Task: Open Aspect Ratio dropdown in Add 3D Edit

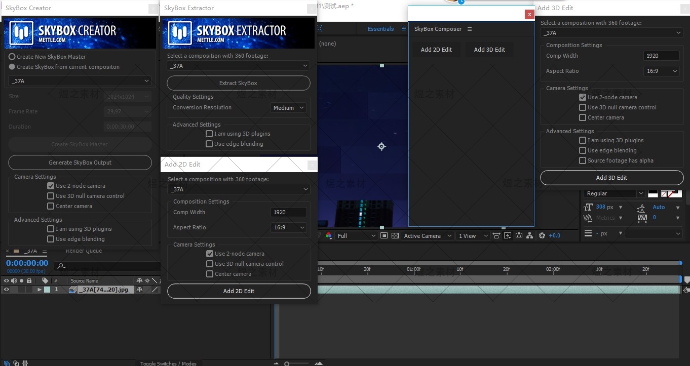Action: (662, 71)
